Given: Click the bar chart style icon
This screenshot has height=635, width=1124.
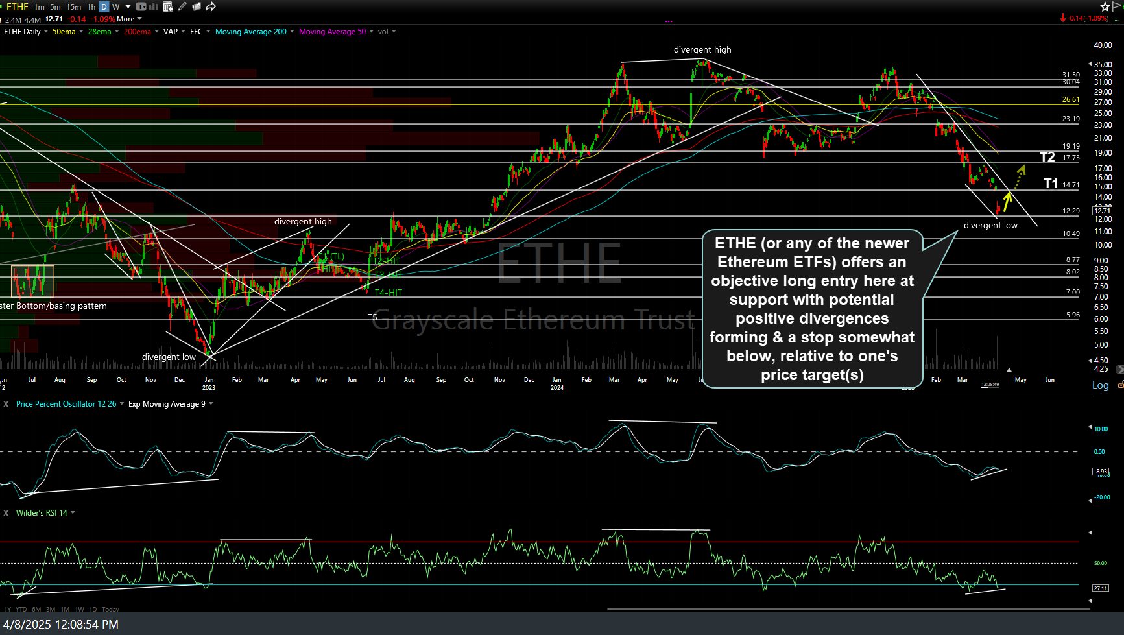Looking at the screenshot, I should tap(154, 6).
